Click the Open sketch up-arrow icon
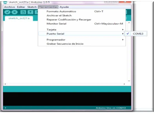 click(x=30, y=12)
